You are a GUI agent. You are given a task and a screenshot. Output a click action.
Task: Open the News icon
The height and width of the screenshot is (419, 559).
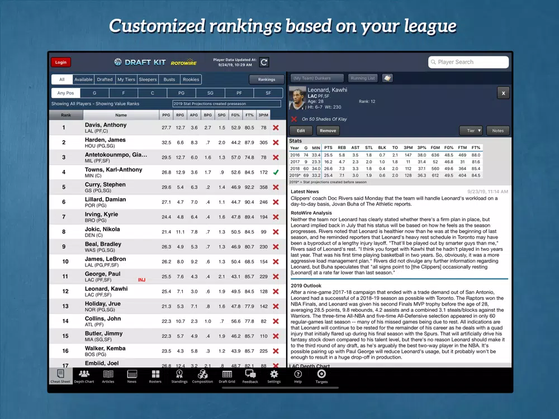click(x=132, y=376)
